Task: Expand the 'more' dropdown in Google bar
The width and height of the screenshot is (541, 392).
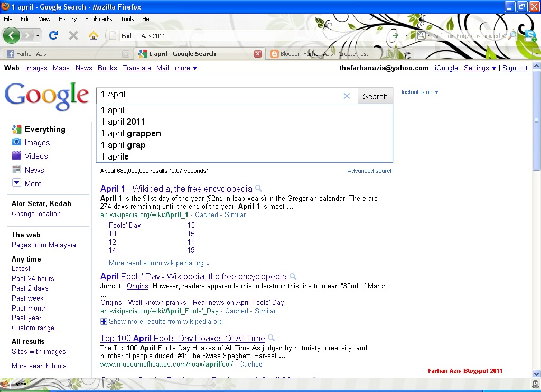Action: (185, 68)
